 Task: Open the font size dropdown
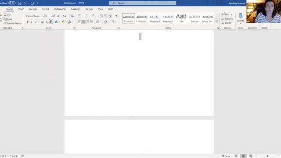point(51,16)
